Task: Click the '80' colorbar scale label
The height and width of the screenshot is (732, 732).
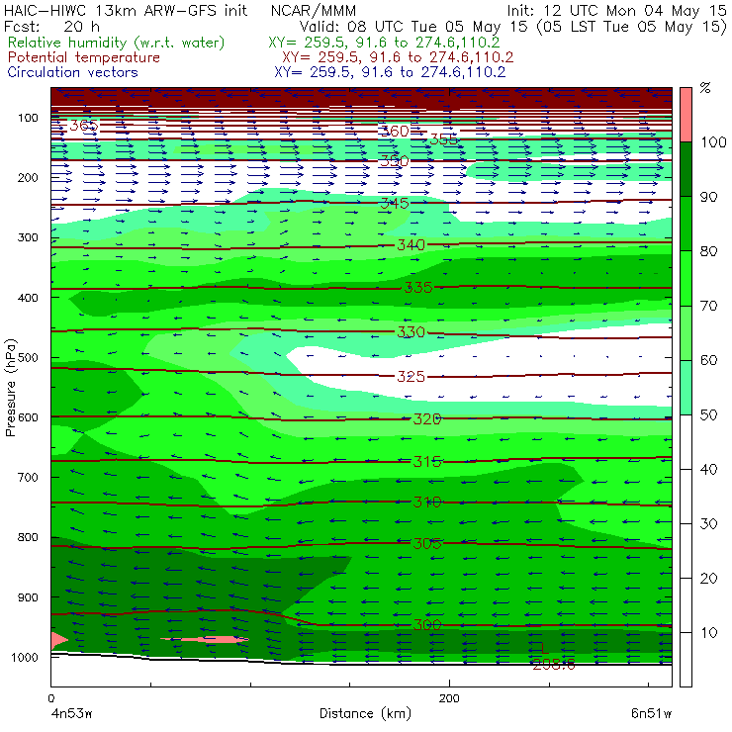Action: coord(708,251)
